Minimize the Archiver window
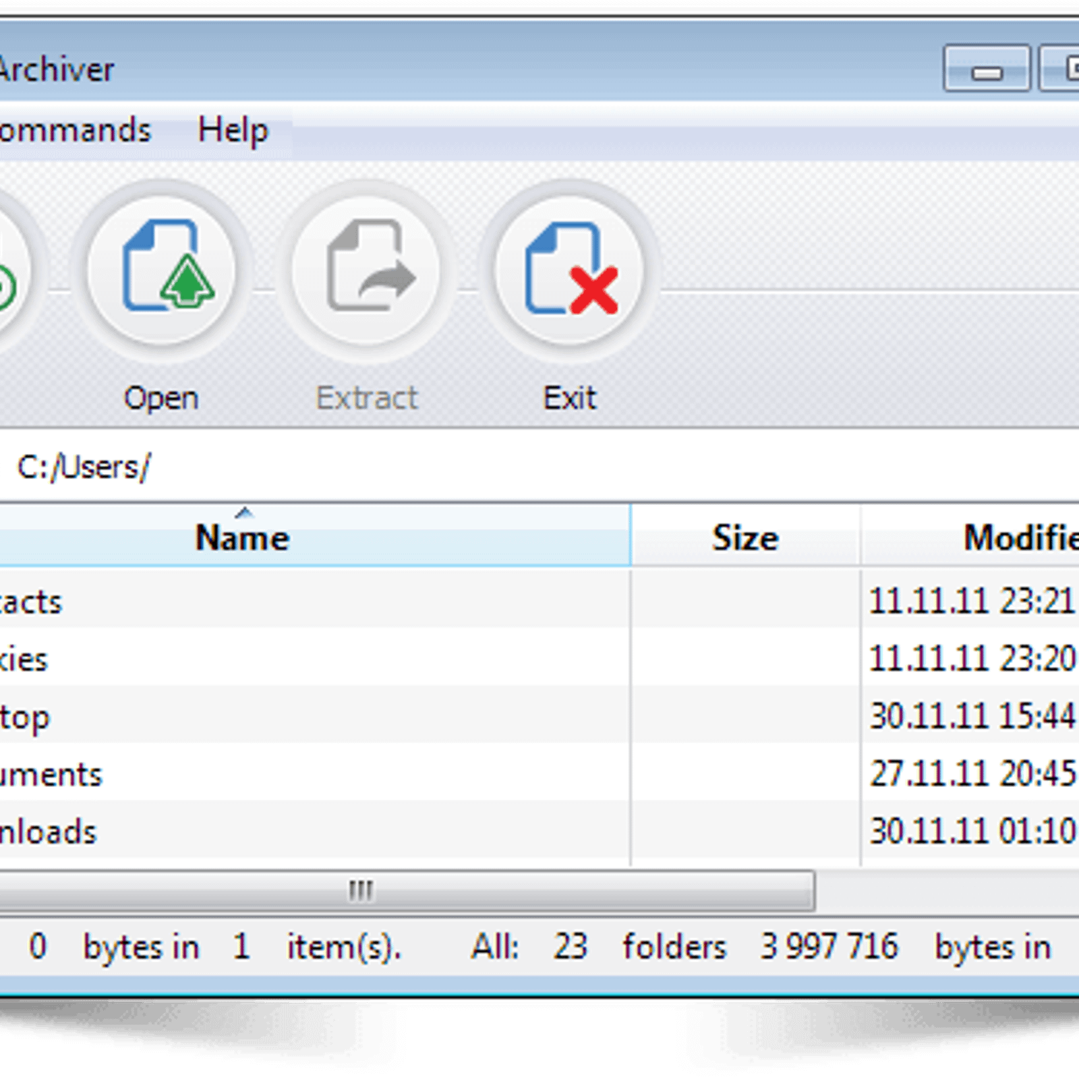 click(987, 67)
